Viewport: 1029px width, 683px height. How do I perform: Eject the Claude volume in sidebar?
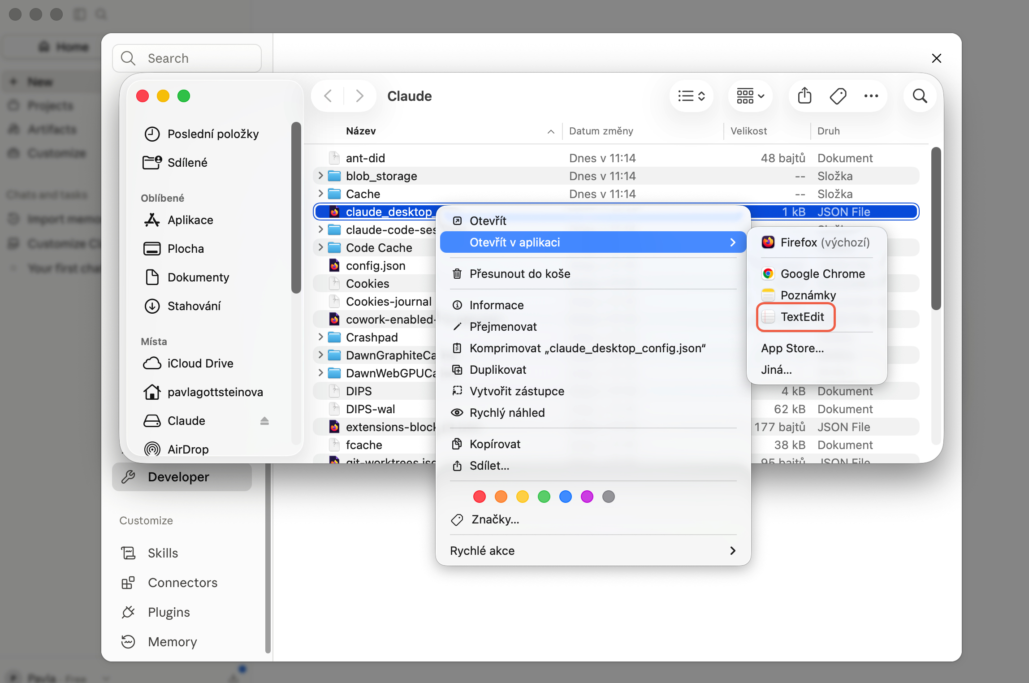coord(264,421)
